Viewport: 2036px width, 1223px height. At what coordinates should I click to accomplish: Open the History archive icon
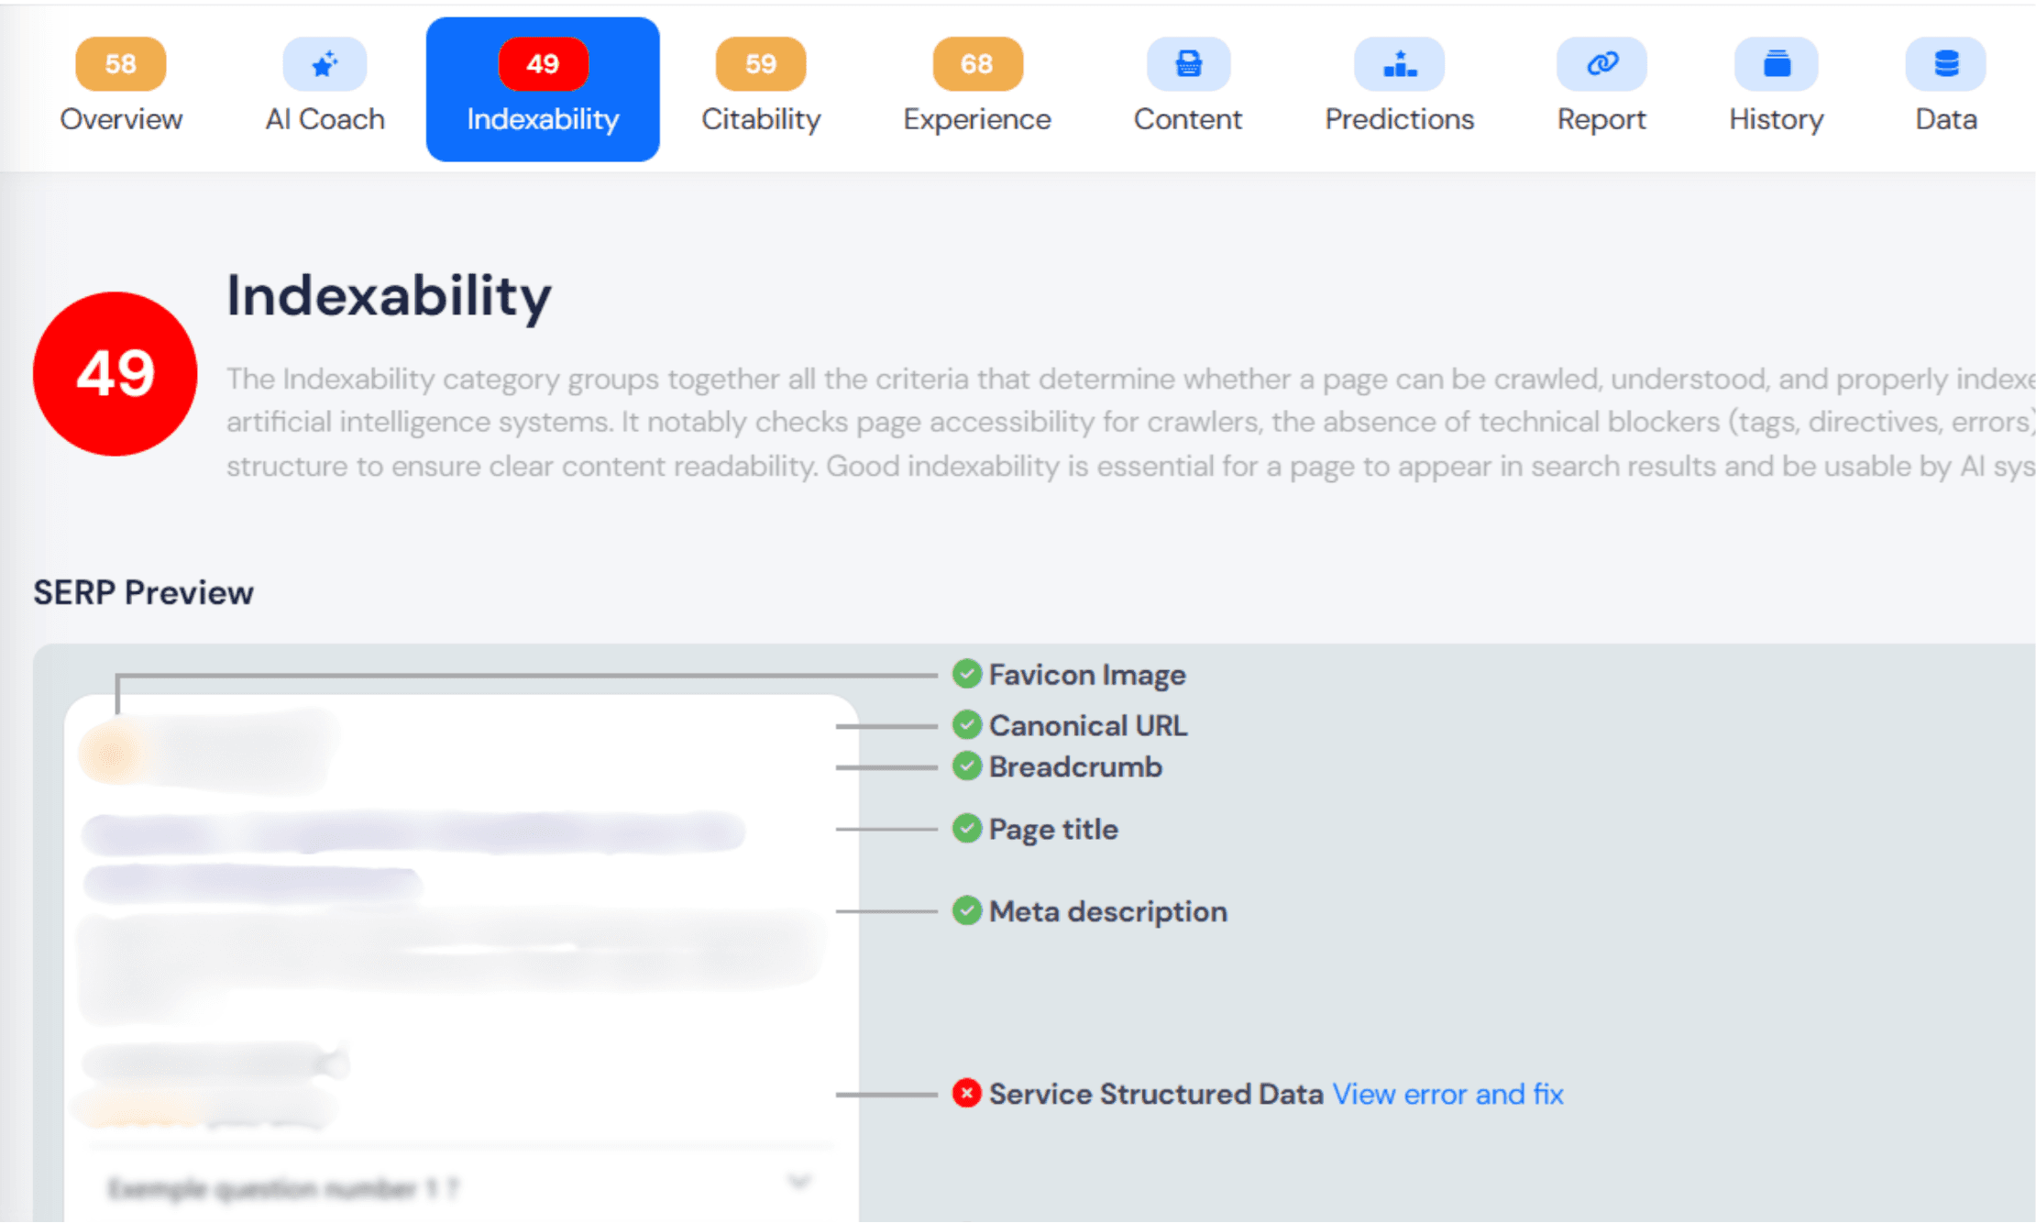(1776, 64)
